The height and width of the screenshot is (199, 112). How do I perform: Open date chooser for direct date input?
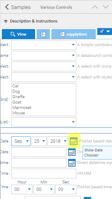coord(72,152)
